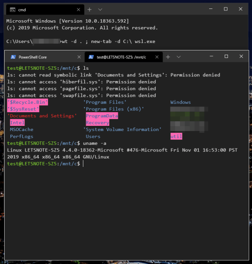This screenshot has width=252, height=264.
Task: Click the Microsoft Windows version line
Action: tap(67, 21)
